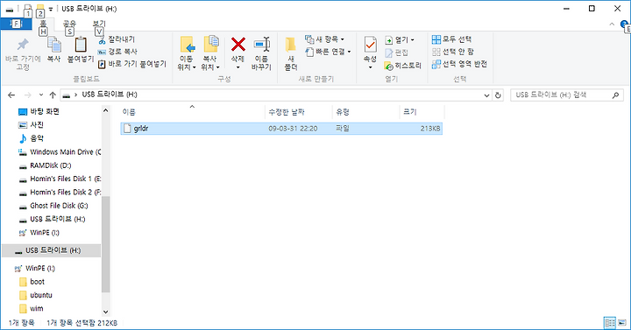The image size is (631, 330).
Task: Switch to the Share (공유) ribbon tab
Action: pos(69,24)
